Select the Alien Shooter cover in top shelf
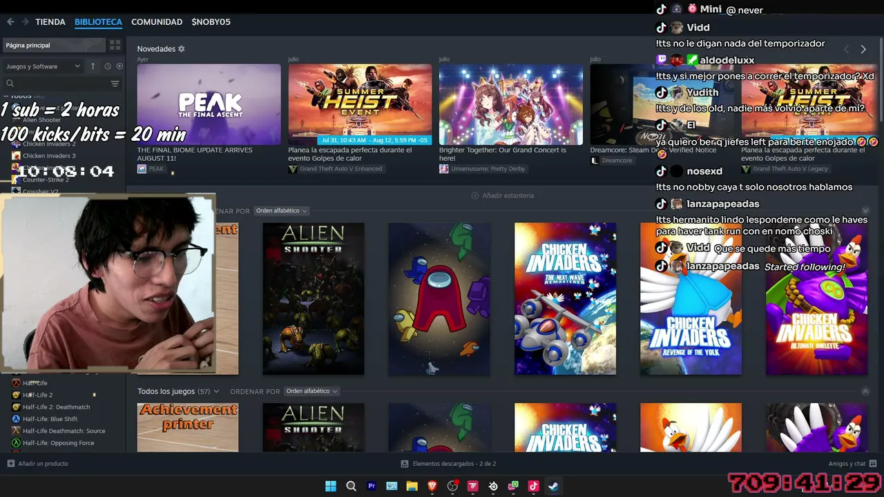The width and height of the screenshot is (884, 497). (x=313, y=298)
